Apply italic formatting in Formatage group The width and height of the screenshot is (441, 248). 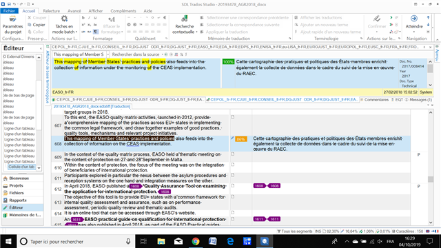[89, 18]
